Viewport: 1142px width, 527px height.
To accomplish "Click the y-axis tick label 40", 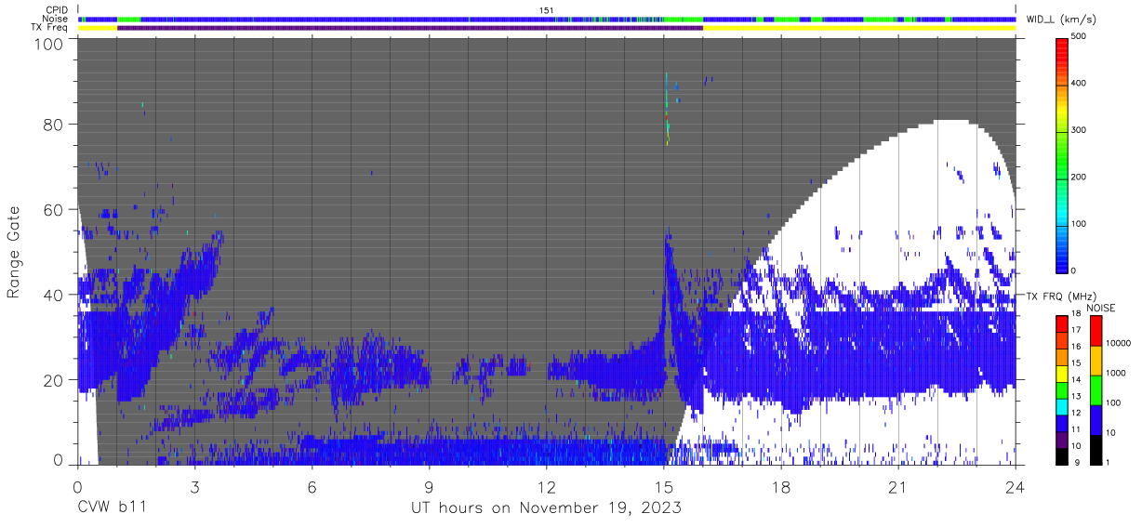I will click(56, 295).
